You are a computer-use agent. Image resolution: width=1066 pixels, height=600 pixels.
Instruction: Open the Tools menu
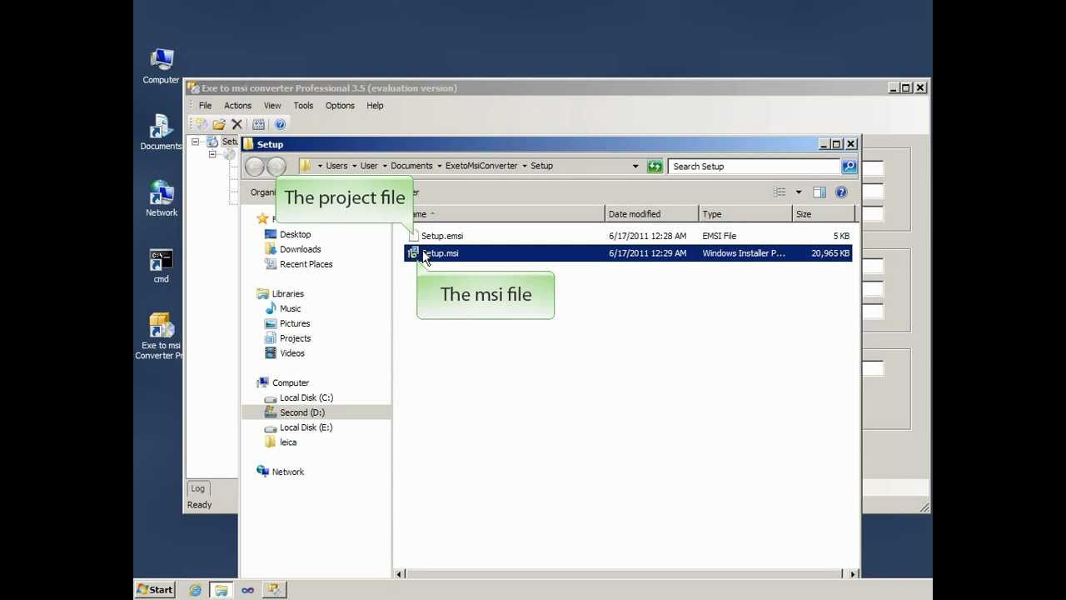[x=303, y=106]
